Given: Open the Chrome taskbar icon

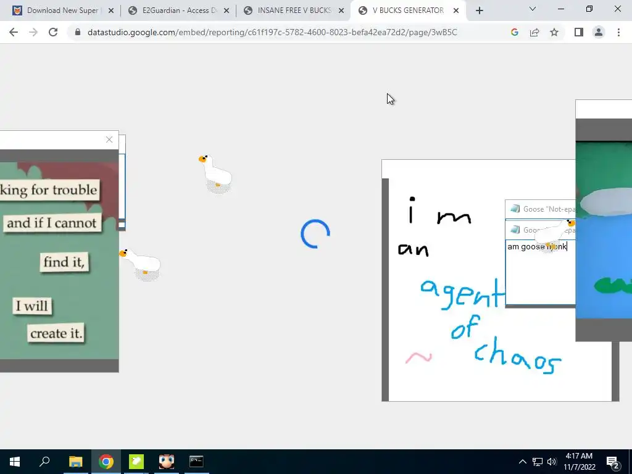Looking at the screenshot, I should click(x=106, y=462).
